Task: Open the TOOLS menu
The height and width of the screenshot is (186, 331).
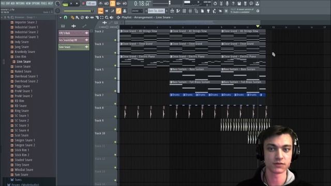Action: pos(43,4)
